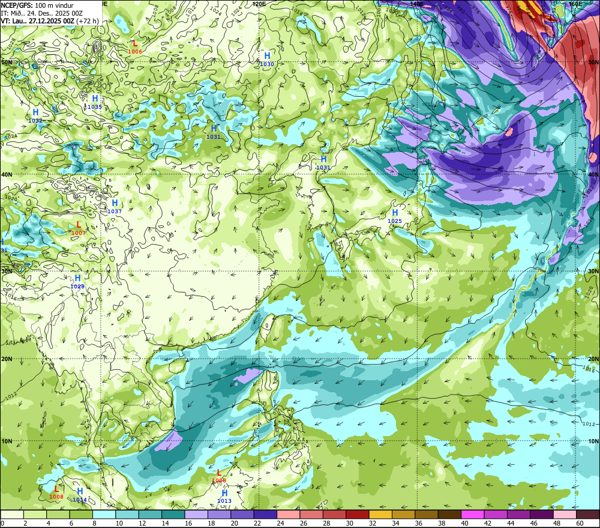Click the 140E longitude label

coord(417,4)
